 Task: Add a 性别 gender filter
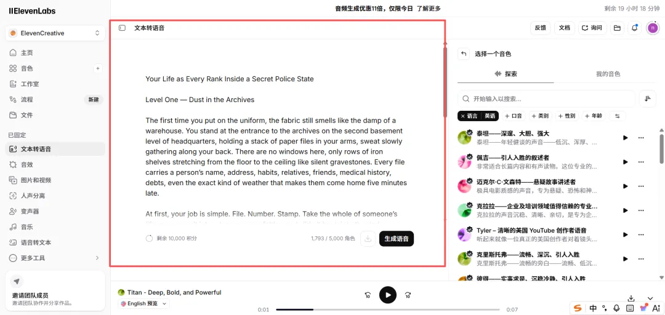[x=566, y=116]
